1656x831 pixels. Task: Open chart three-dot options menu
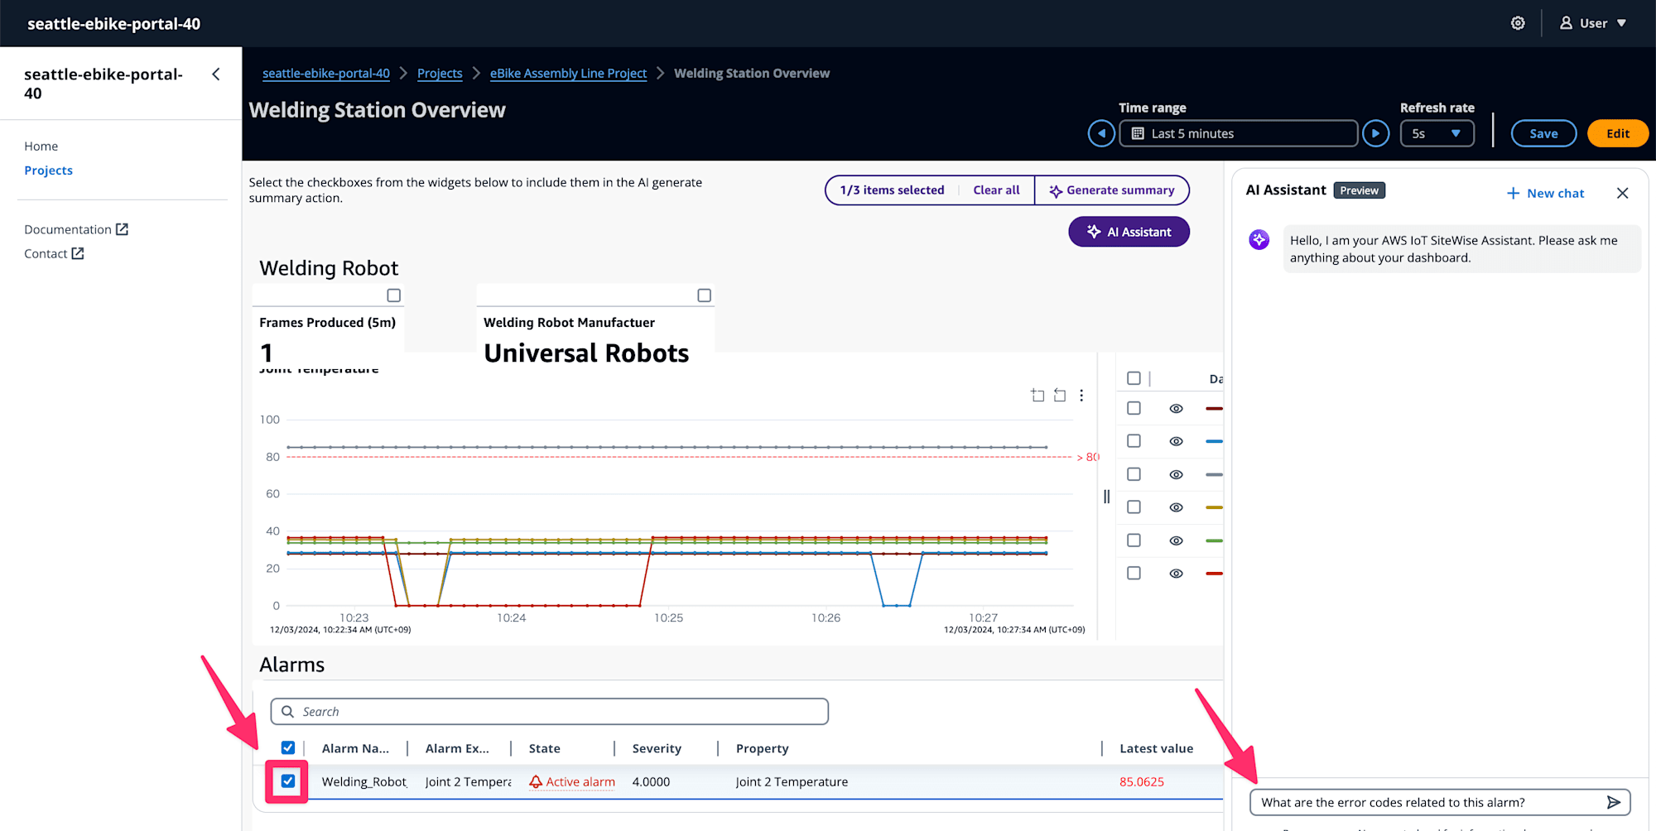tap(1081, 396)
